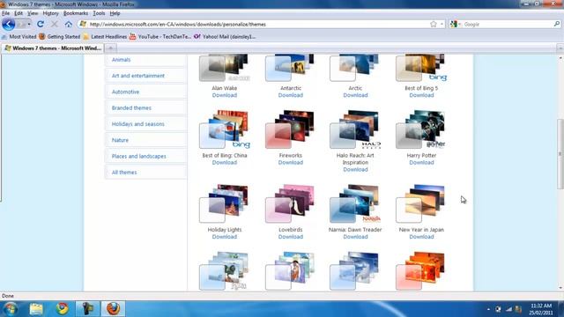564x317 pixels.
Task: Open the Help menu
Action: (115, 13)
